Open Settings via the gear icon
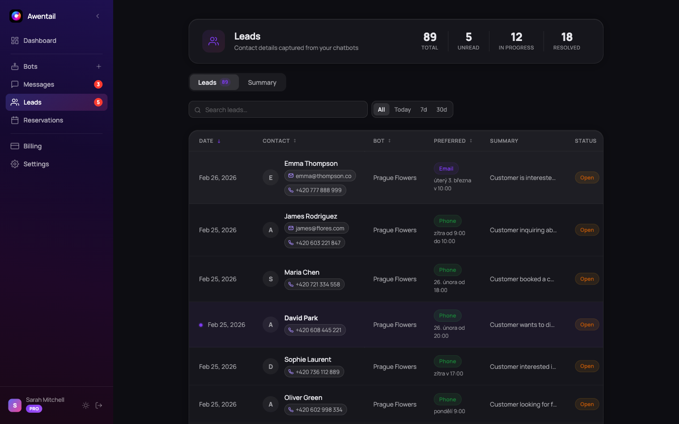Screen dimensions: 679x424 [15, 164]
